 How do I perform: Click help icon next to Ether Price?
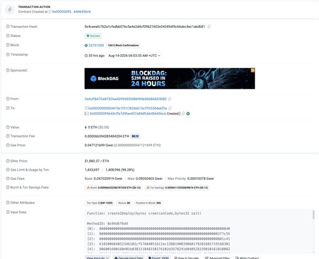(8, 161)
